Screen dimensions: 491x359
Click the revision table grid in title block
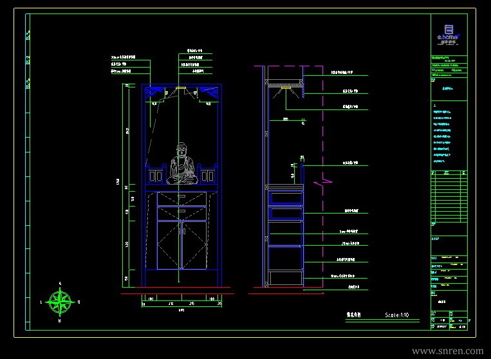pyautogui.click(x=449, y=197)
